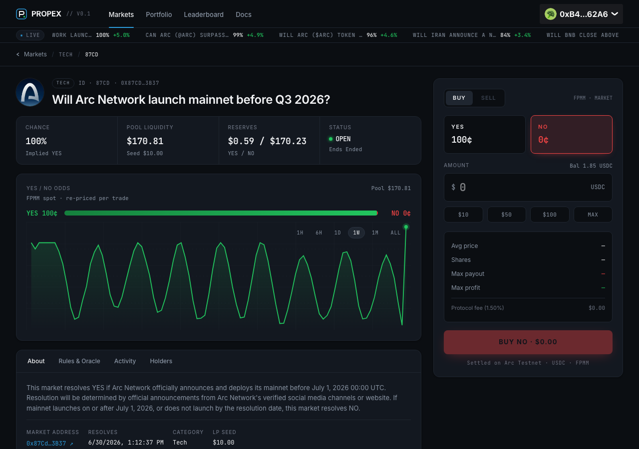This screenshot has width=639, height=449.
Task: Open the Leaderboard page
Action: (x=204, y=14)
